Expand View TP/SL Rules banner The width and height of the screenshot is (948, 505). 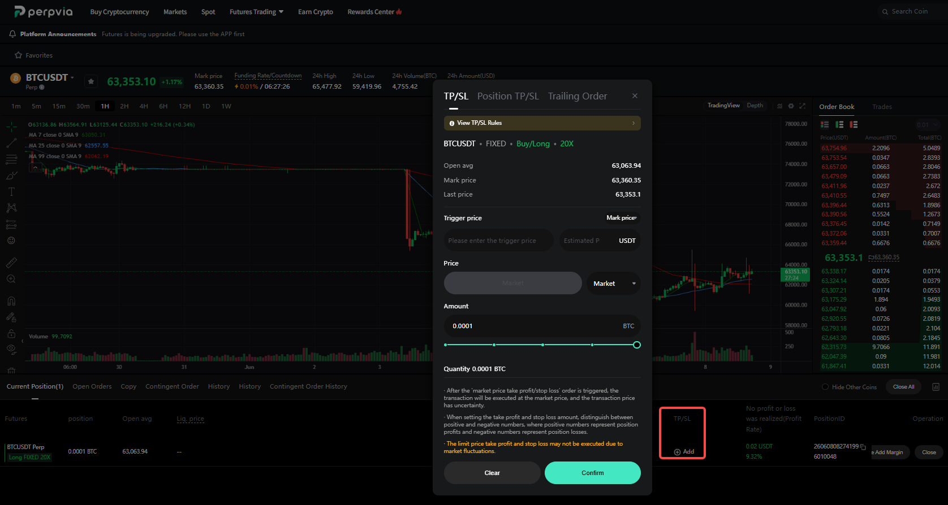pos(542,123)
